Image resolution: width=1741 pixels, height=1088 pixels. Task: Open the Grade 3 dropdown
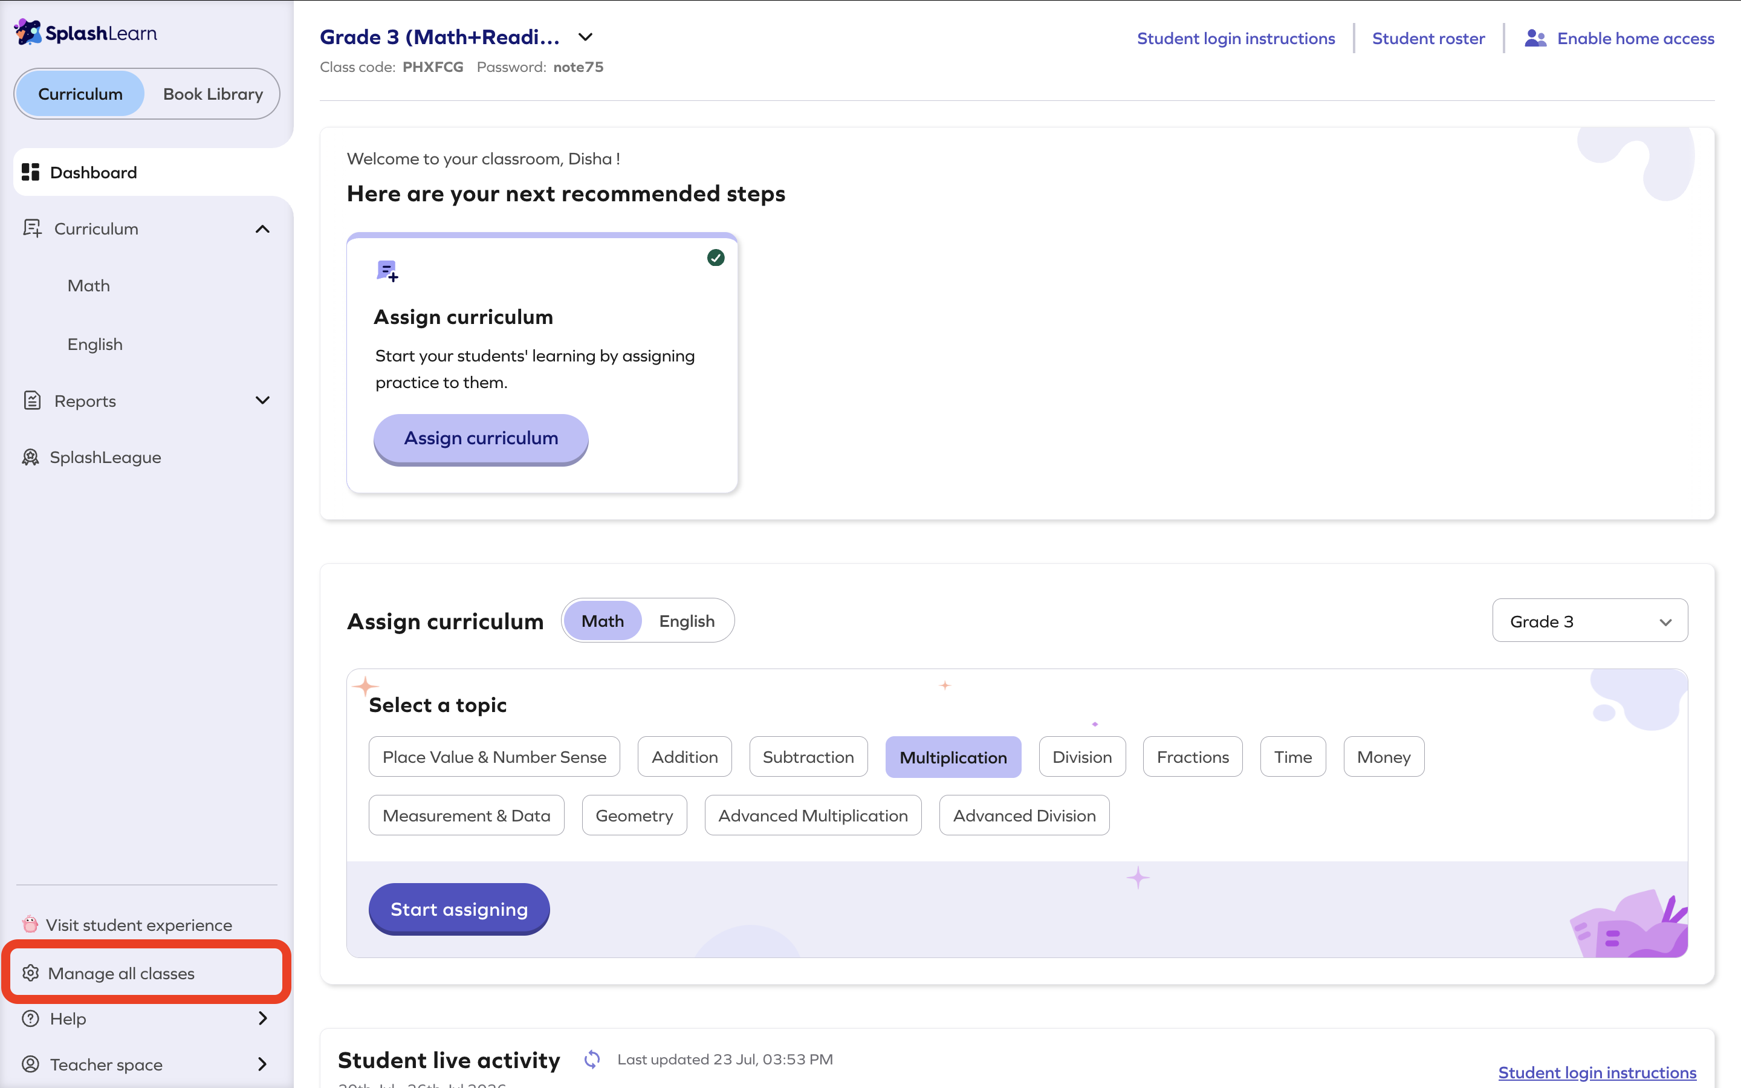[x=1590, y=620]
